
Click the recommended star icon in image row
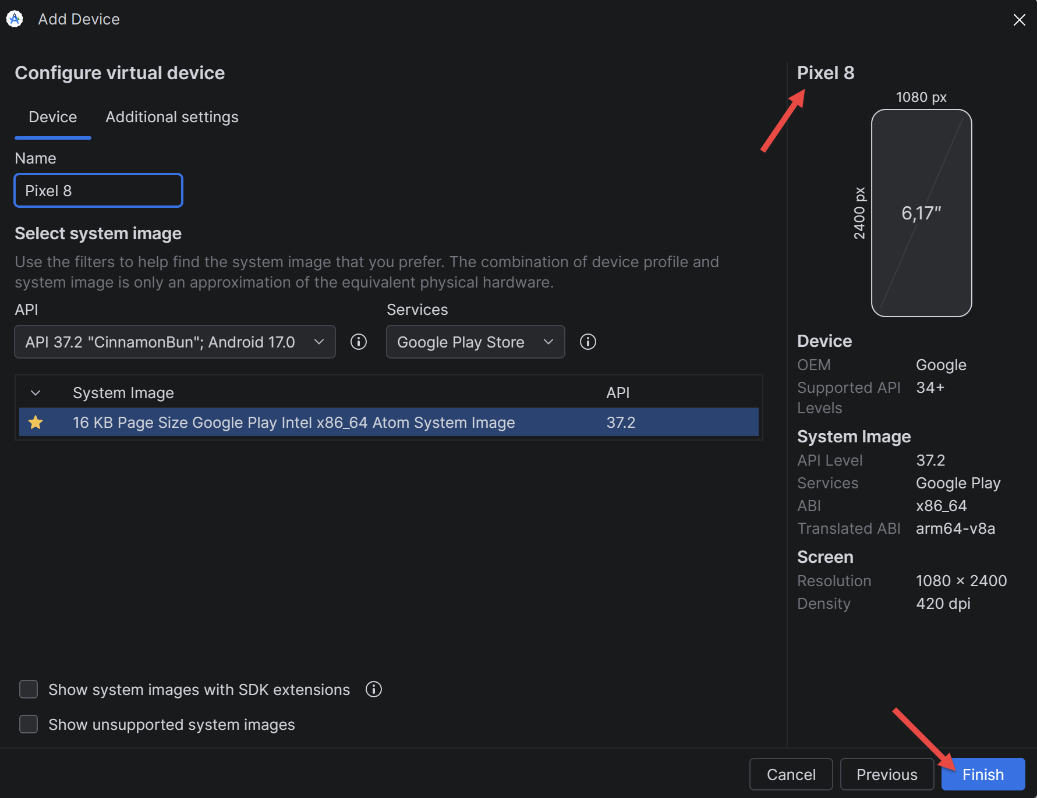click(36, 422)
